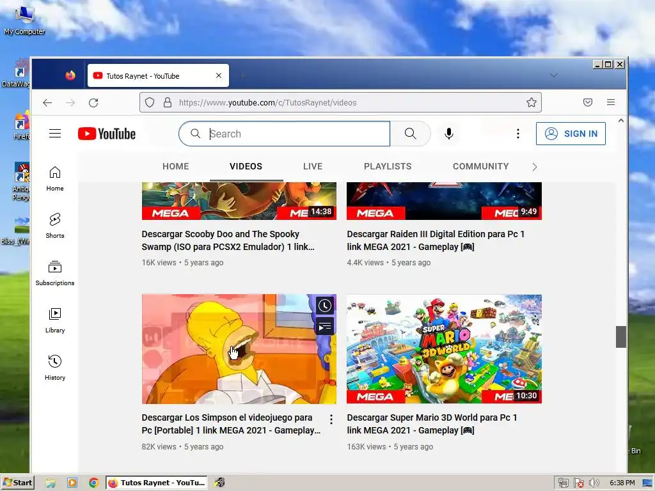This screenshot has width=655, height=491.
Task: Click "82K views" text under Simpson video
Action: coord(159,446)
